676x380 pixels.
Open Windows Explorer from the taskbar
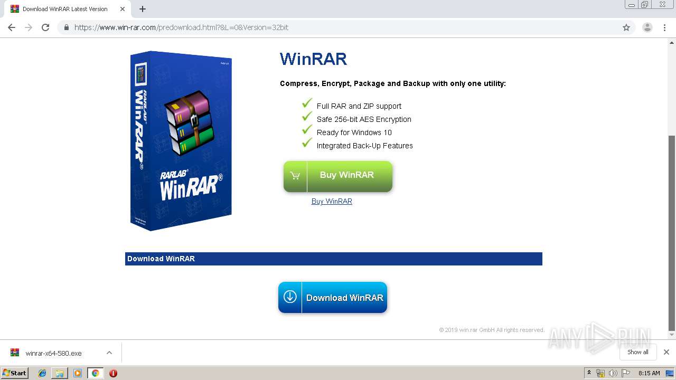60,373
